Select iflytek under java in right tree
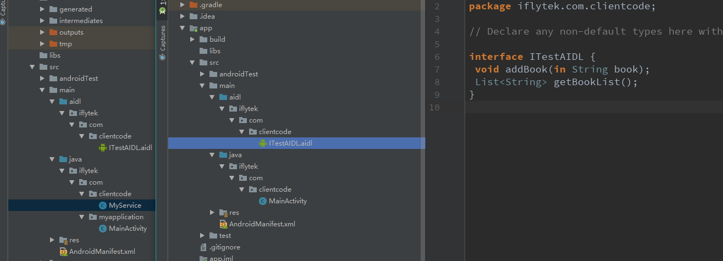Image resolution: width=723 pixels, height=261 pixels. 249,166
